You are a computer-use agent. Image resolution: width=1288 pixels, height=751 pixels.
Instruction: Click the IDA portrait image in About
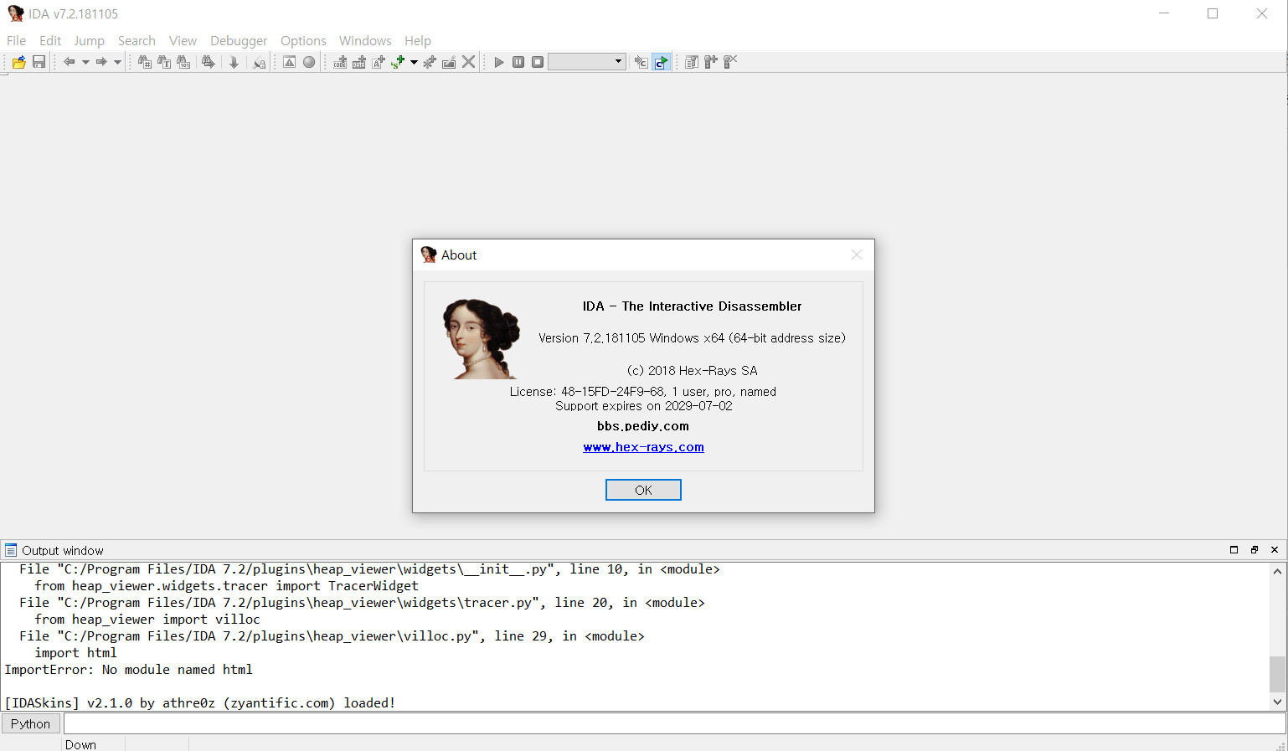coord(481,339)
